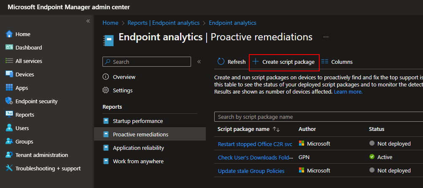
Task: Select the Endpoint security shield icon
Action: (9, 101)
